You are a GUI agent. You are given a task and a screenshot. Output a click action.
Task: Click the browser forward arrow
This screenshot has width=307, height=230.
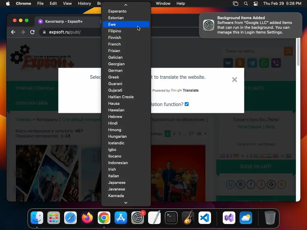[23, 32]
